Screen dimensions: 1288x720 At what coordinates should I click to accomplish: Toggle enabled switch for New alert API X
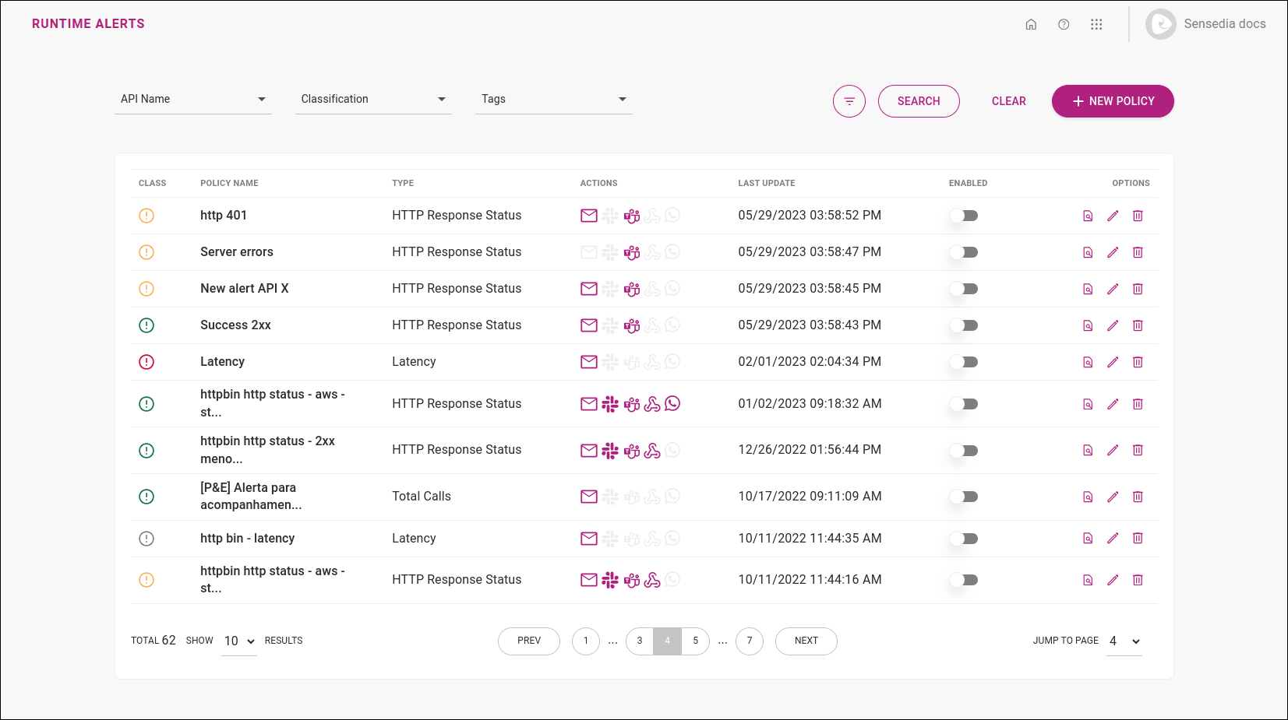click(x=964, y=289)
